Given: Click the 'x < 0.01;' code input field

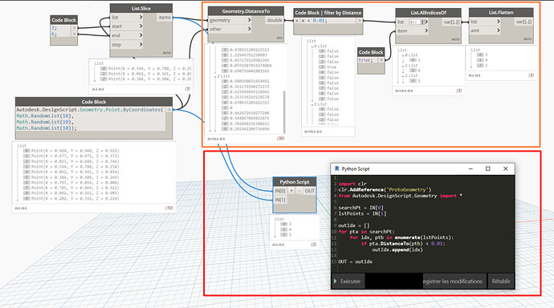Looking at the screenshot, I should point(328,21).
